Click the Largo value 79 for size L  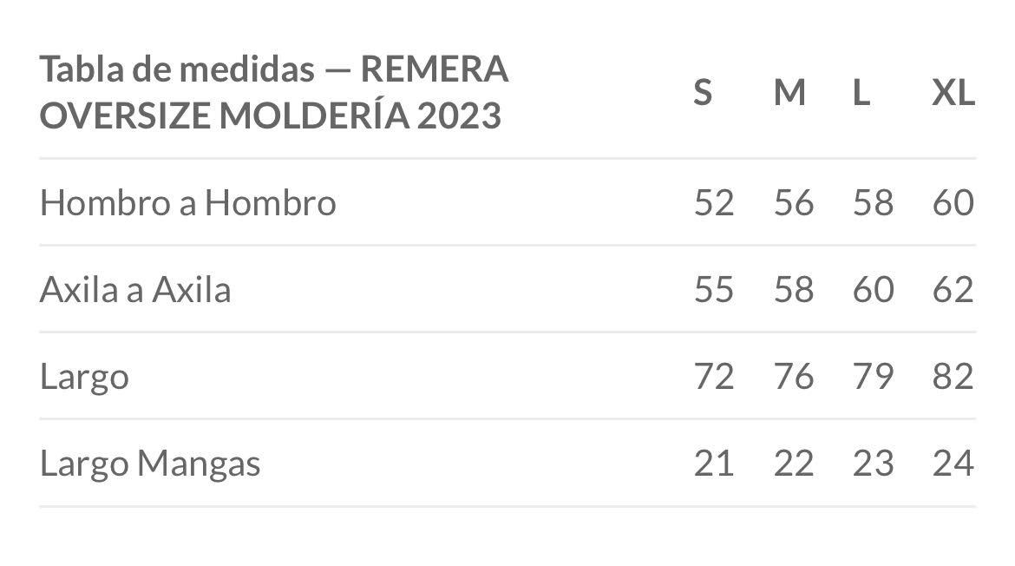point(874,376)
